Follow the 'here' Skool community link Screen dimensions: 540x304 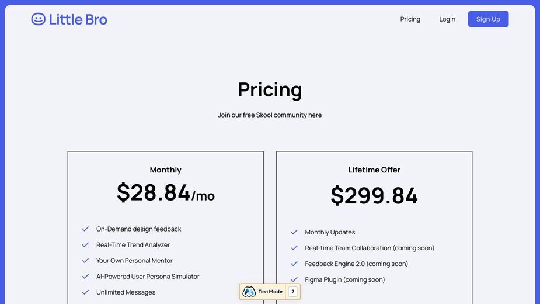pos(315,115)
